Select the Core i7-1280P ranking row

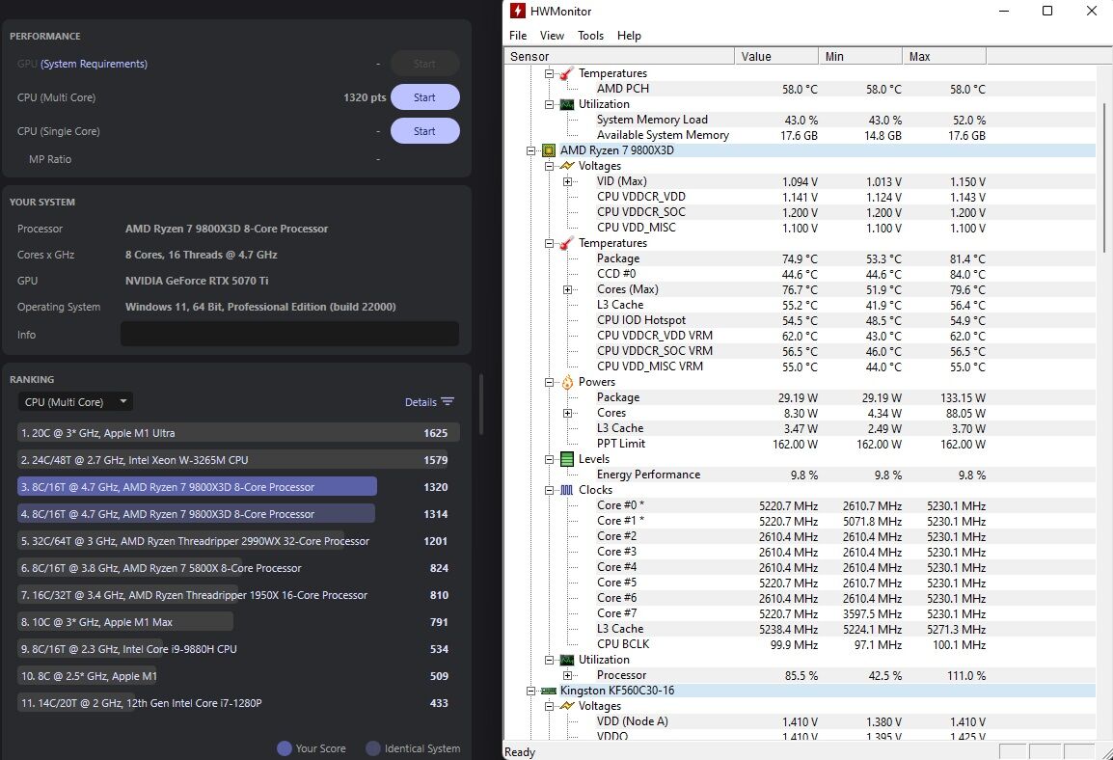pos(238,702)
